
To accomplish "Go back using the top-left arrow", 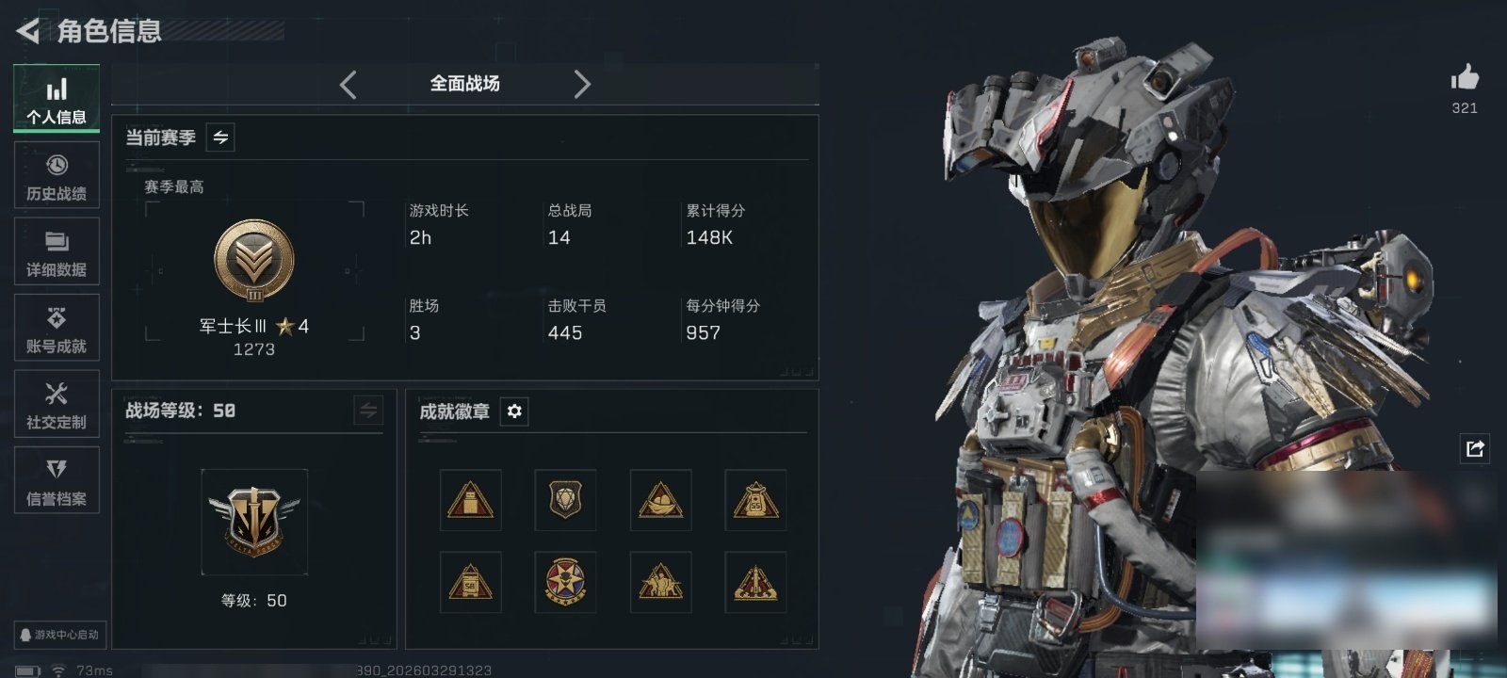I will pos(28,31).
